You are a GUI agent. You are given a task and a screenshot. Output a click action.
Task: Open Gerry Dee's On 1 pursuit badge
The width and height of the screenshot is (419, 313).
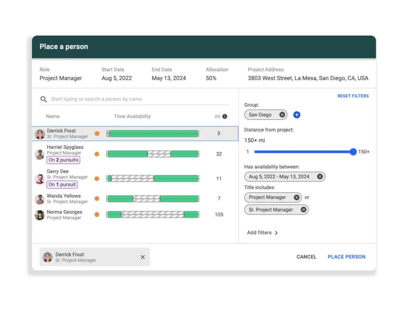tap(62, 185)
